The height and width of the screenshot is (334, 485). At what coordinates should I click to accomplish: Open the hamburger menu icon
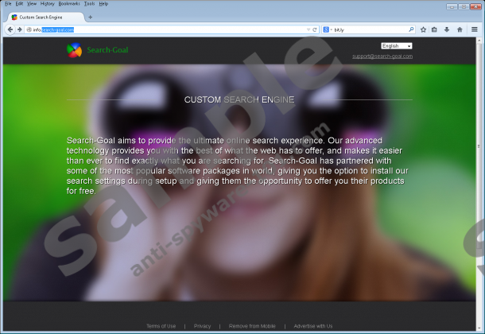coord(475,29)
